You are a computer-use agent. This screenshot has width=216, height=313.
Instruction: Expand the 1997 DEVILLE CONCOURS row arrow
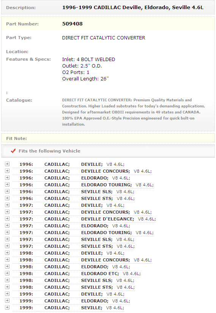pos(7,212)
